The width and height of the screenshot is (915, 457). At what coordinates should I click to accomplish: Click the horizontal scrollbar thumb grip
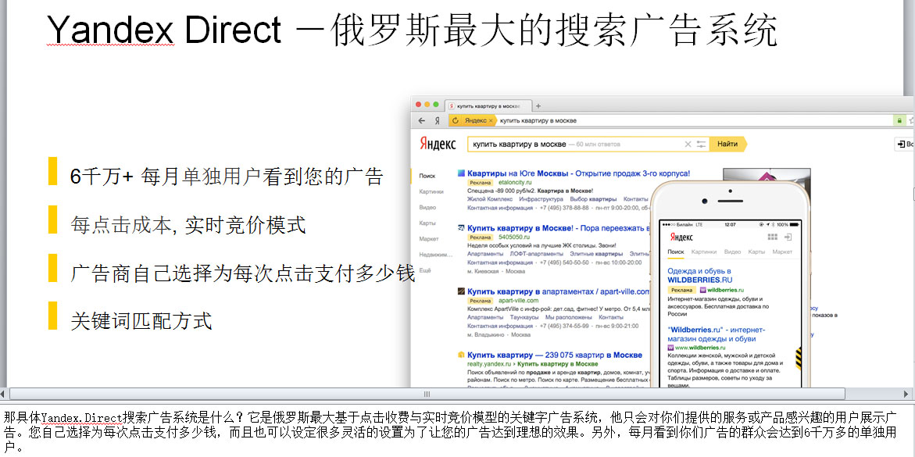pos(427,394)
